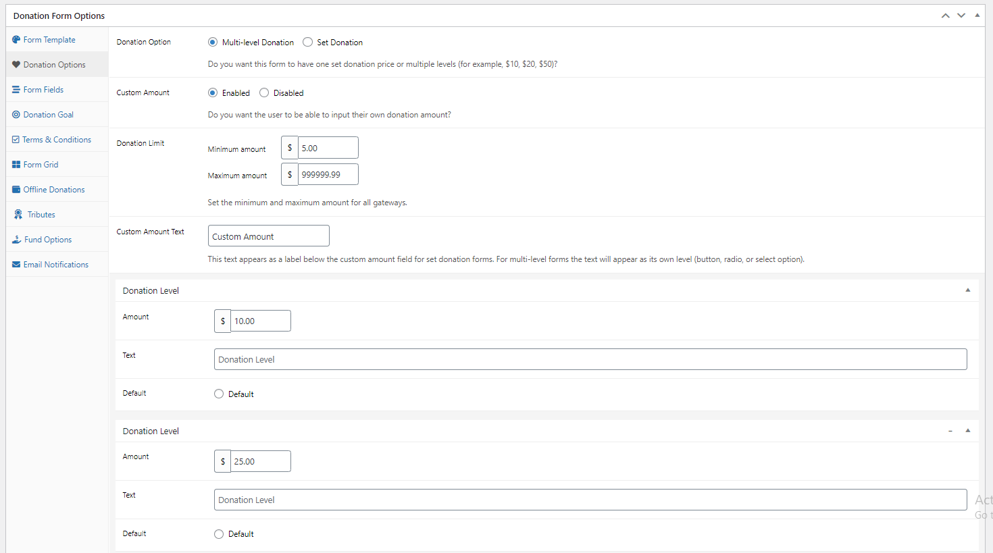Open the Form Template tab

coord(57,40)
